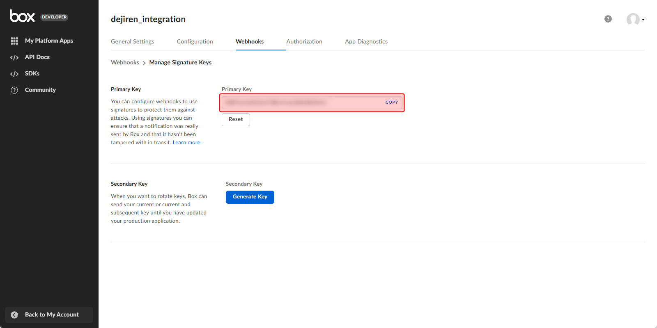
Task: Click Webhooks breadcrumb link
Action: (x=125, y=62)
